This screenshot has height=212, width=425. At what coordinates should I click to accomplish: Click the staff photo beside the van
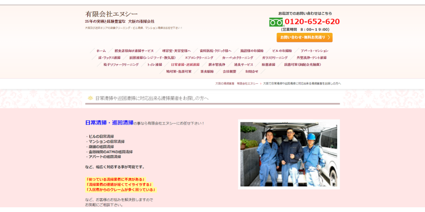coord(289,154)
